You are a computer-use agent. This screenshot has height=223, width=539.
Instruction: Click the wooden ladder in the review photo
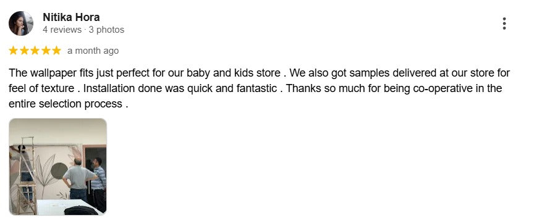[27, 177]
